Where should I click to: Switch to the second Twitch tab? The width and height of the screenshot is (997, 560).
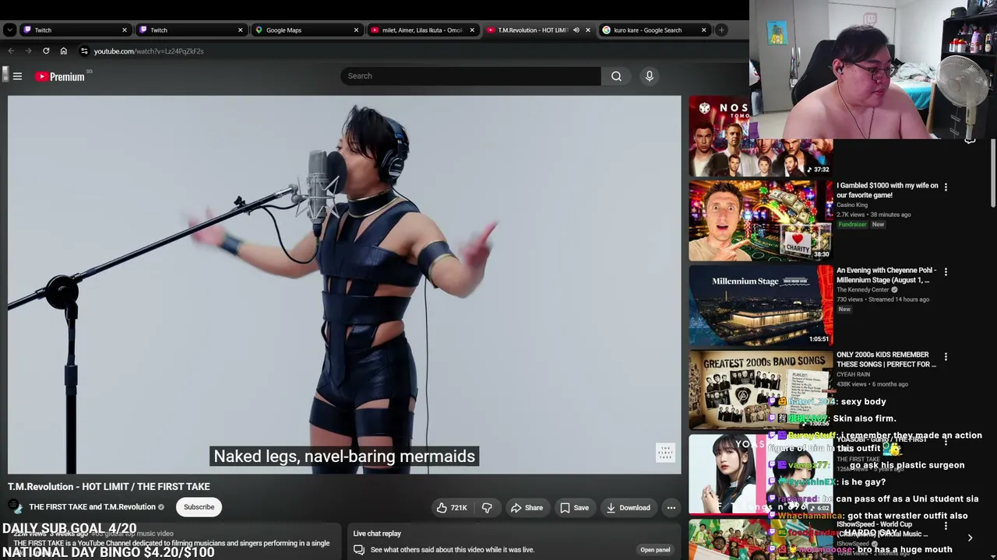coord(191,30)
